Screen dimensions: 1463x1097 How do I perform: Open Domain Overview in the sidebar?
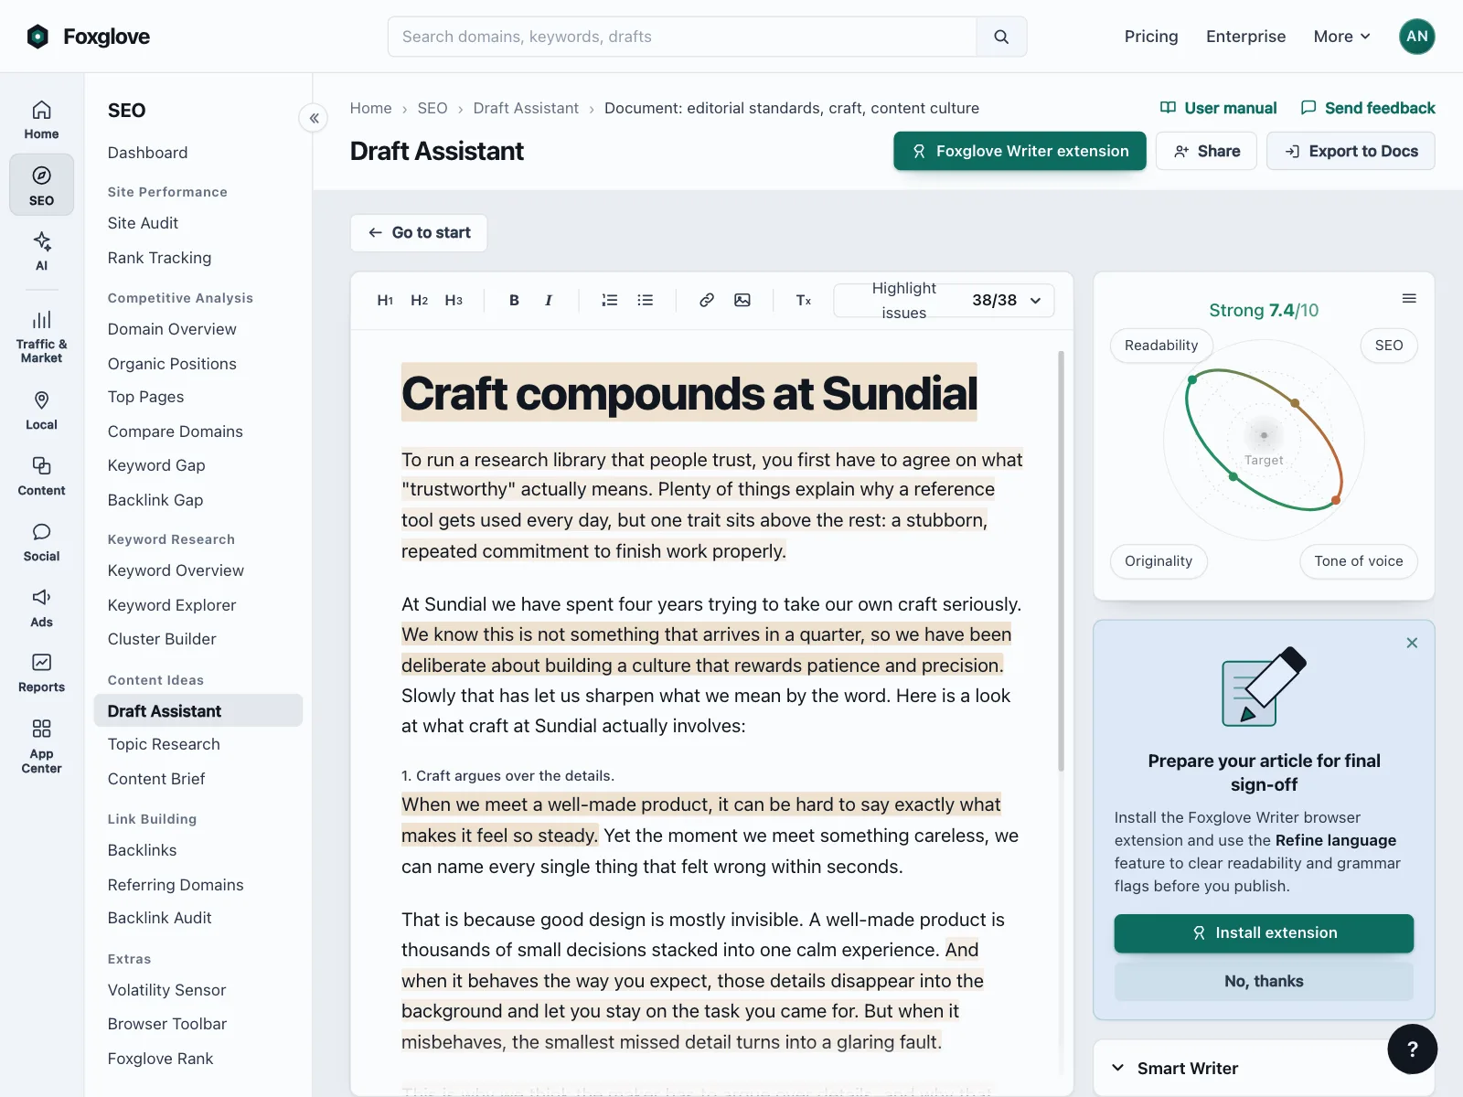click(x=172, y=329)
